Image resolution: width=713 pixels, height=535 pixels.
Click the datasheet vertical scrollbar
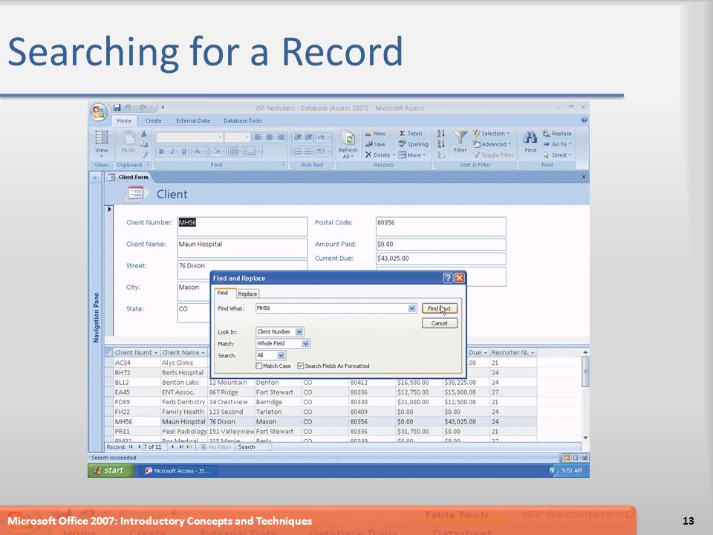pyautogui.click(x=585, y=395)
